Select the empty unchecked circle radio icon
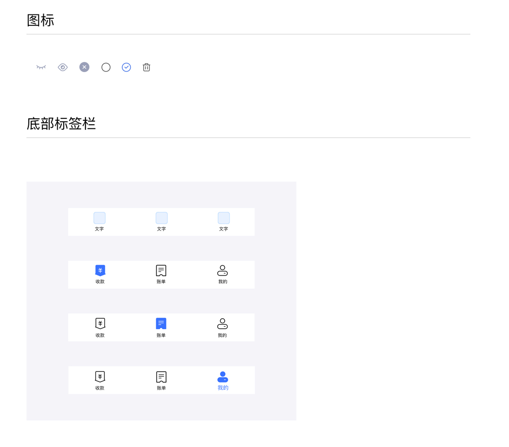The width and height of the screenshot is (509, 447). pos(106,67)
